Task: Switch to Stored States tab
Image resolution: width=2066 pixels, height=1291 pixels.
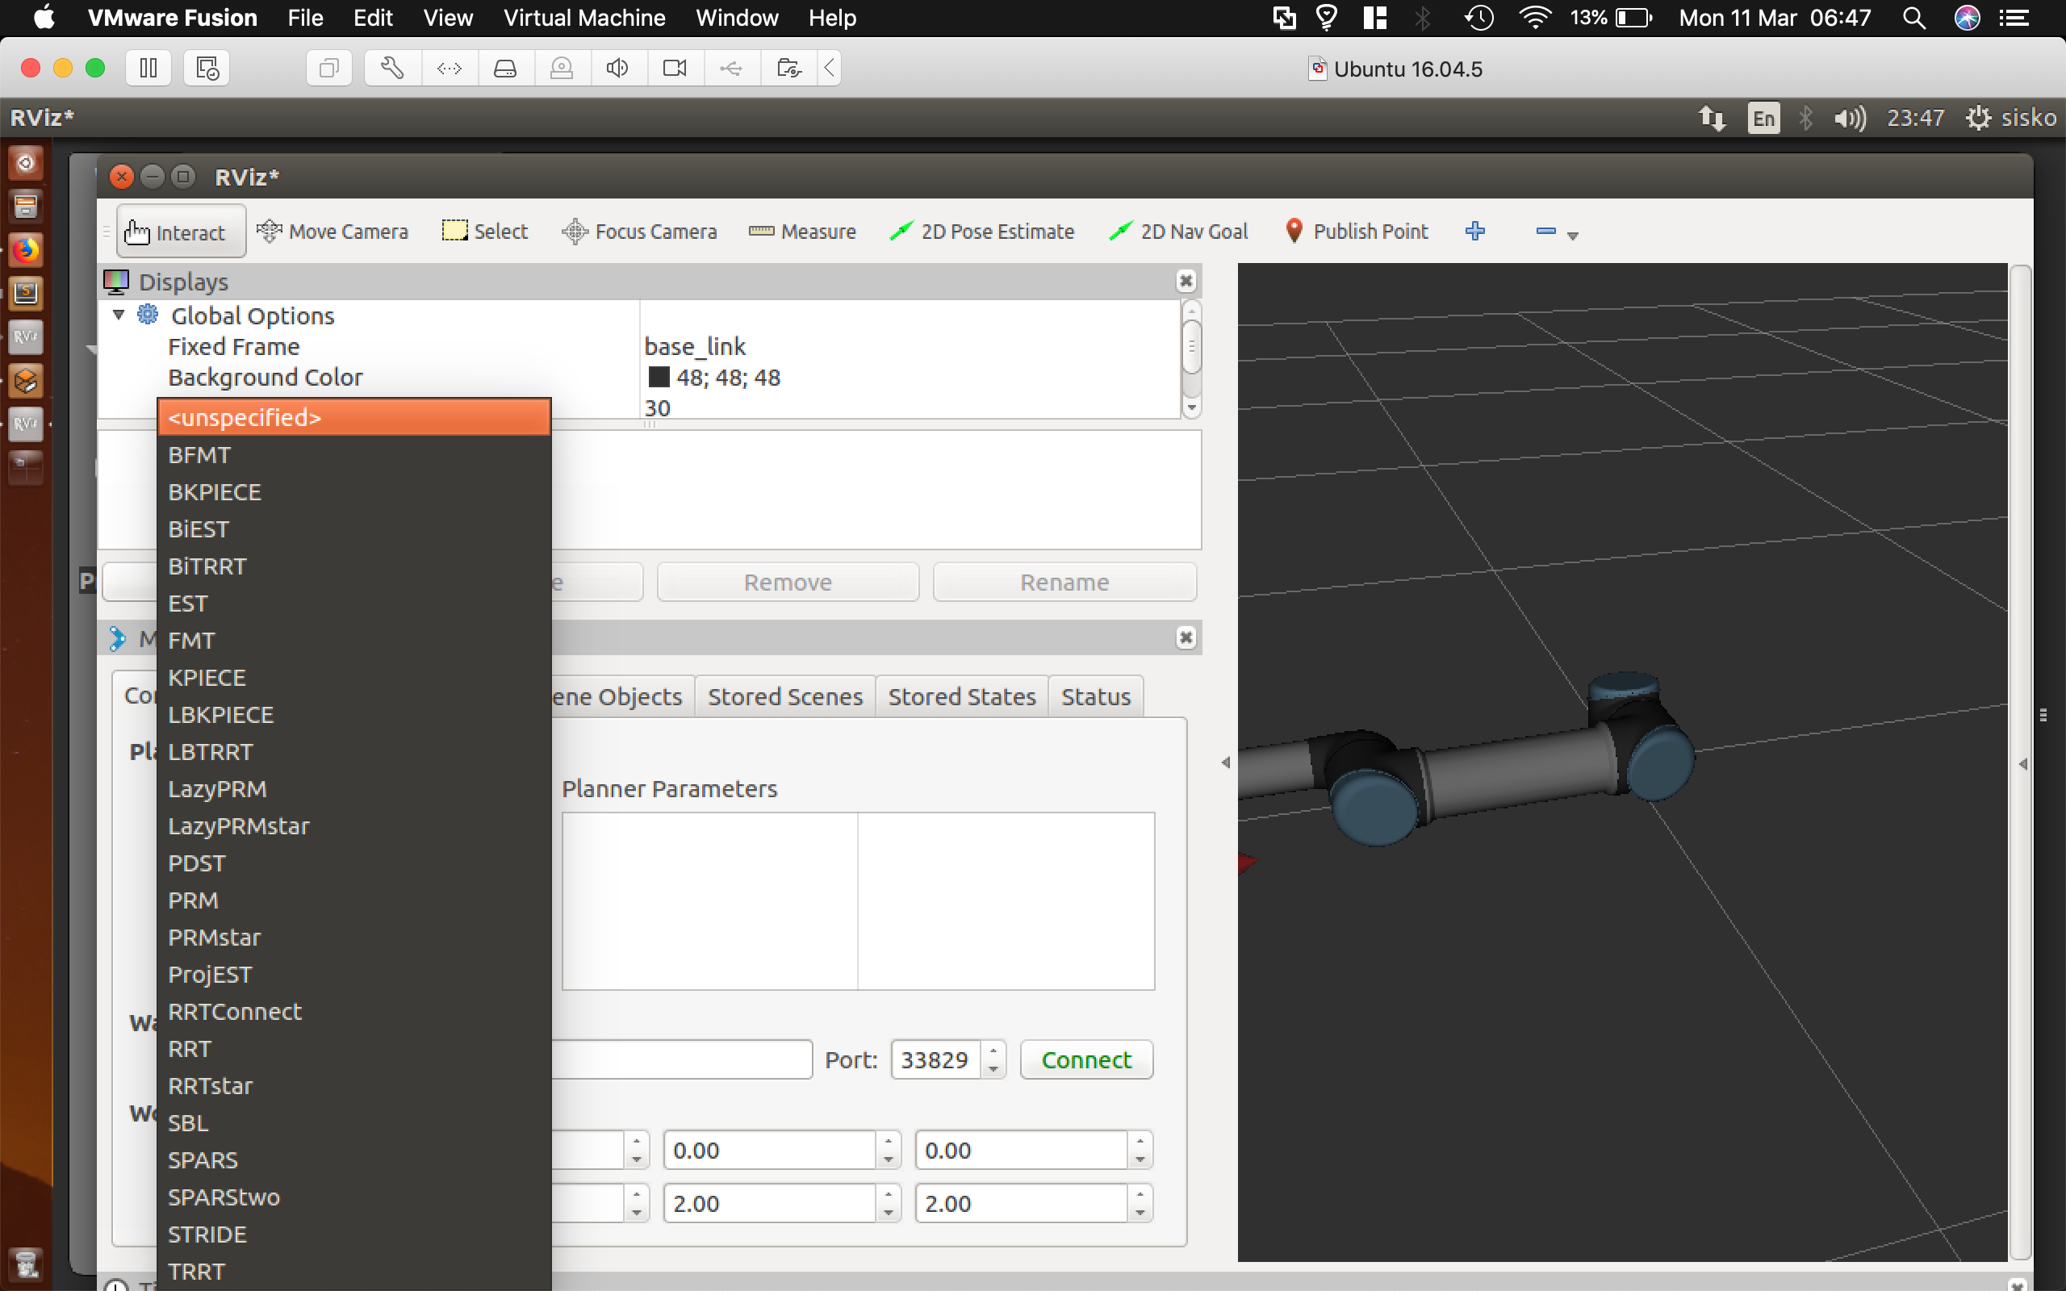Action: (961, 696)
